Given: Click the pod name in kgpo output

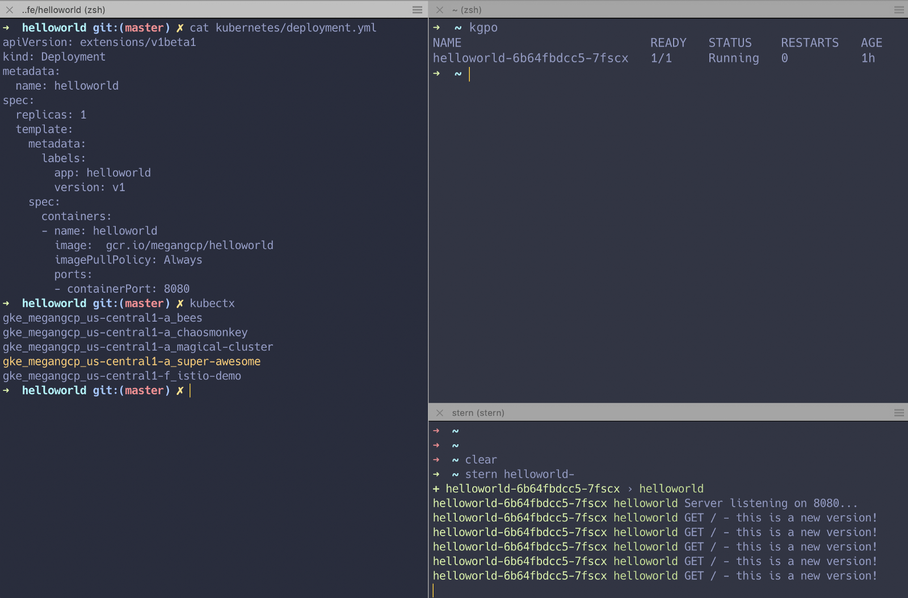Looking at the screenshot, I should (531, 58).
